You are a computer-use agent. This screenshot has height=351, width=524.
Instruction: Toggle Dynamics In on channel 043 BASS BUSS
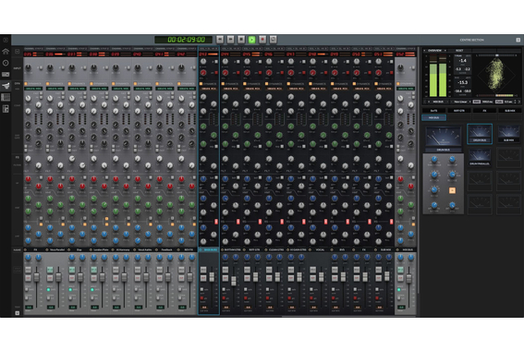pos(201,83)
